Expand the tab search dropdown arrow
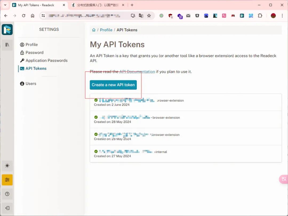Screen dimensions: 288x216 point(5,5)
